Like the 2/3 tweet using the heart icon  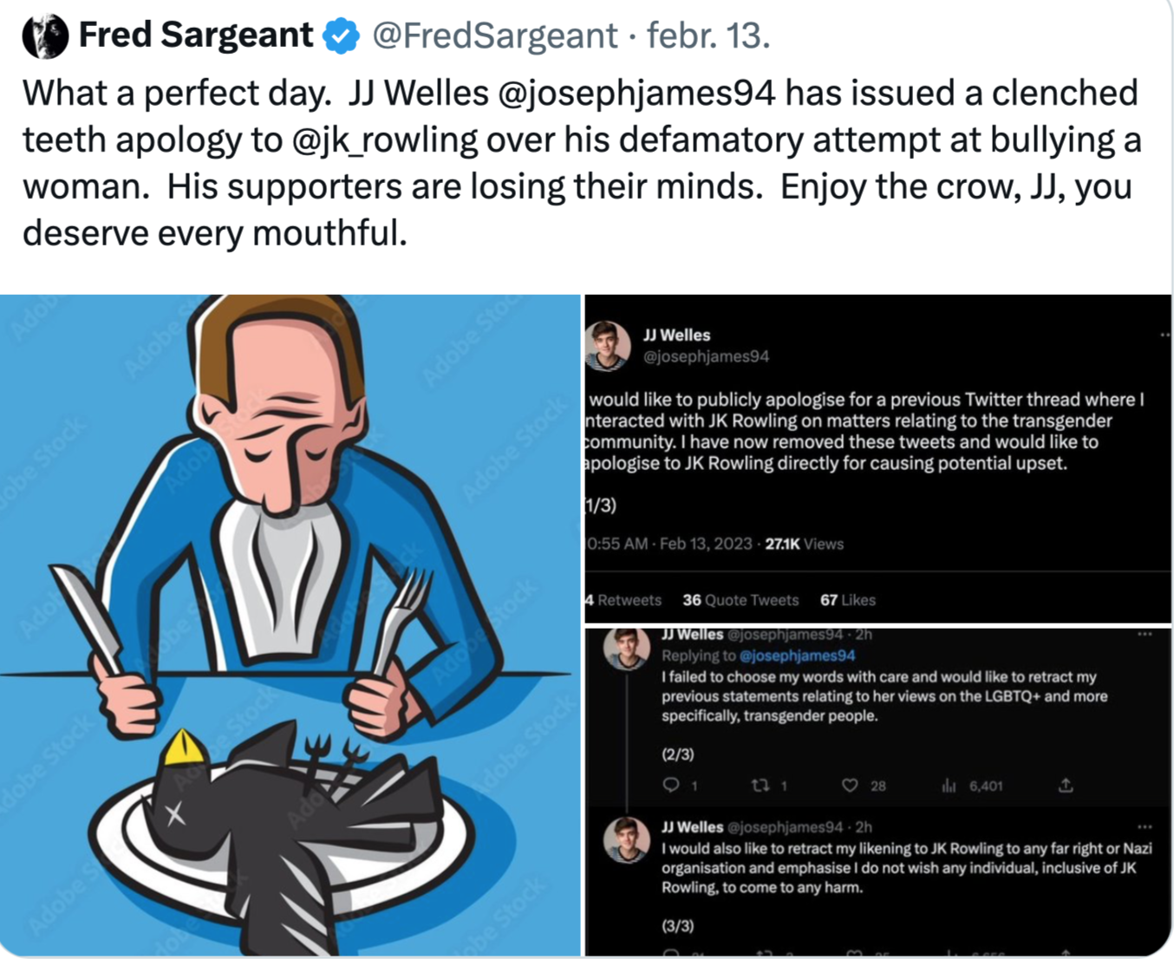851,785
